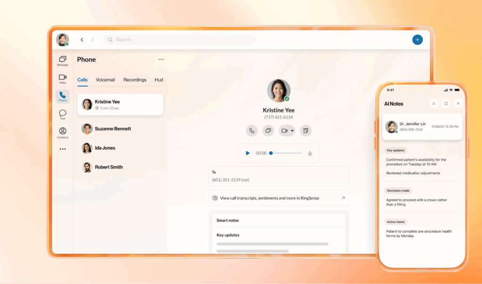Image resolution: width=482 pixels, height=284 pixels.
Task: Expand the video call options chevron
Action: (x=292, y=131)
